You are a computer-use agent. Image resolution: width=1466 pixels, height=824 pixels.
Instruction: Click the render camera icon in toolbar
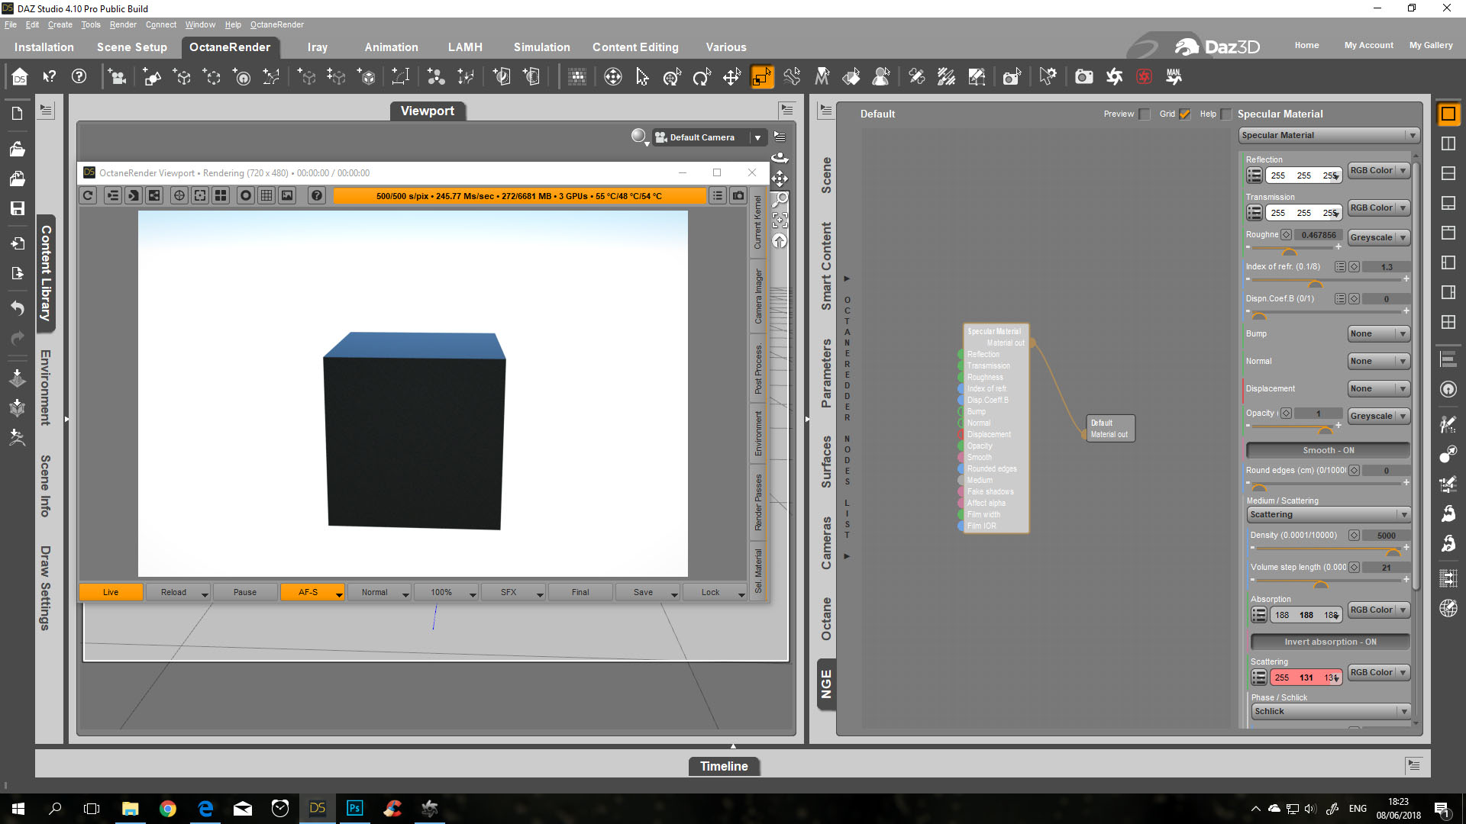coord(1083,77)
